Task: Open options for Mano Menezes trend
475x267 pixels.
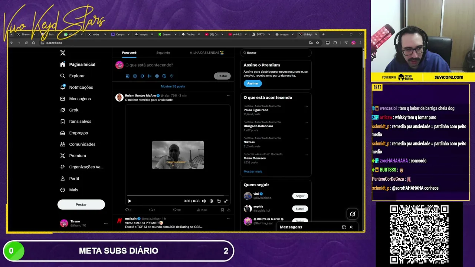Action: (x=306, y=155)
